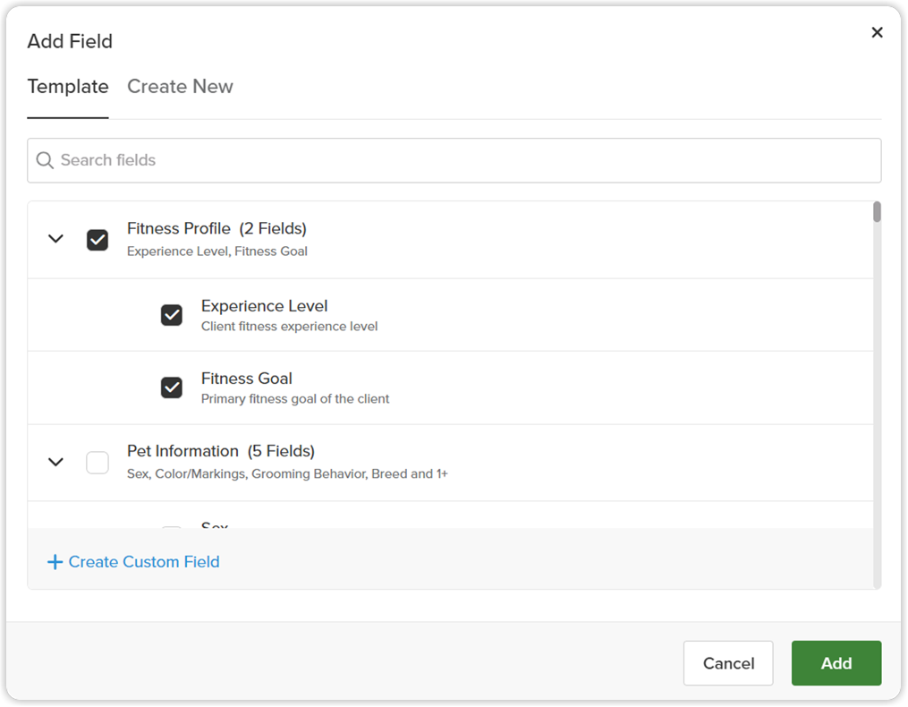Click the Experience Level field name
The height and width of the screenshot is (707, 908).
pos(264,306)
